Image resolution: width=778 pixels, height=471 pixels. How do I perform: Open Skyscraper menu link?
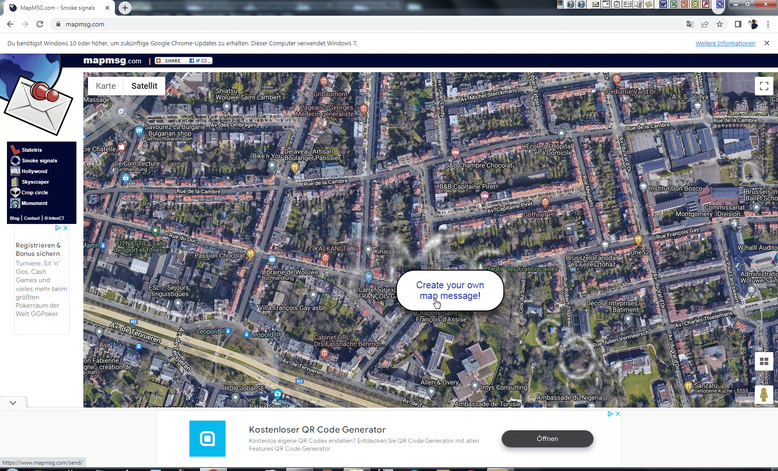(35, 182)
